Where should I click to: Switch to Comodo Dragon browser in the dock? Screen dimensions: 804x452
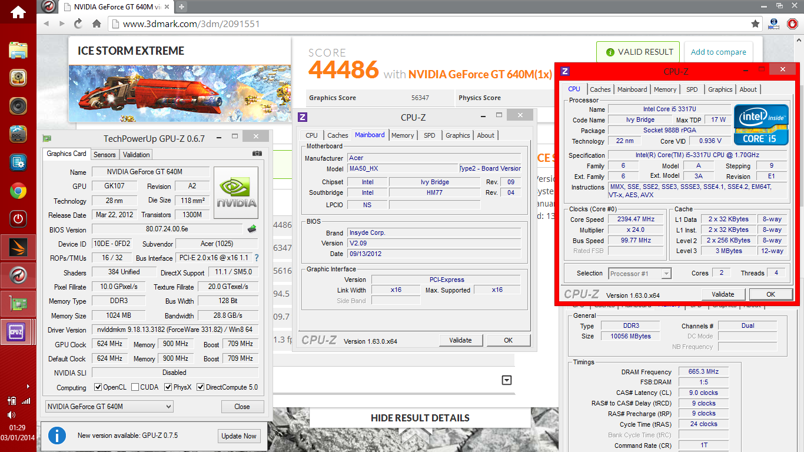click(18, 275)
